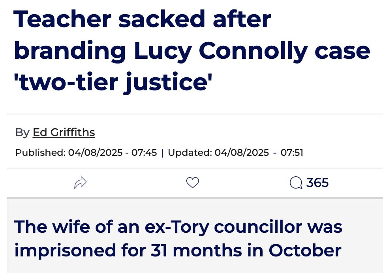Open comments via the speech bubble icon
383x273 pixels.
tap(296, 183)
